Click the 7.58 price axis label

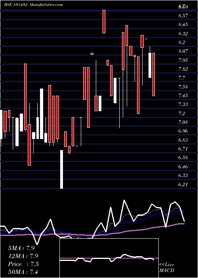click(183, 87)
